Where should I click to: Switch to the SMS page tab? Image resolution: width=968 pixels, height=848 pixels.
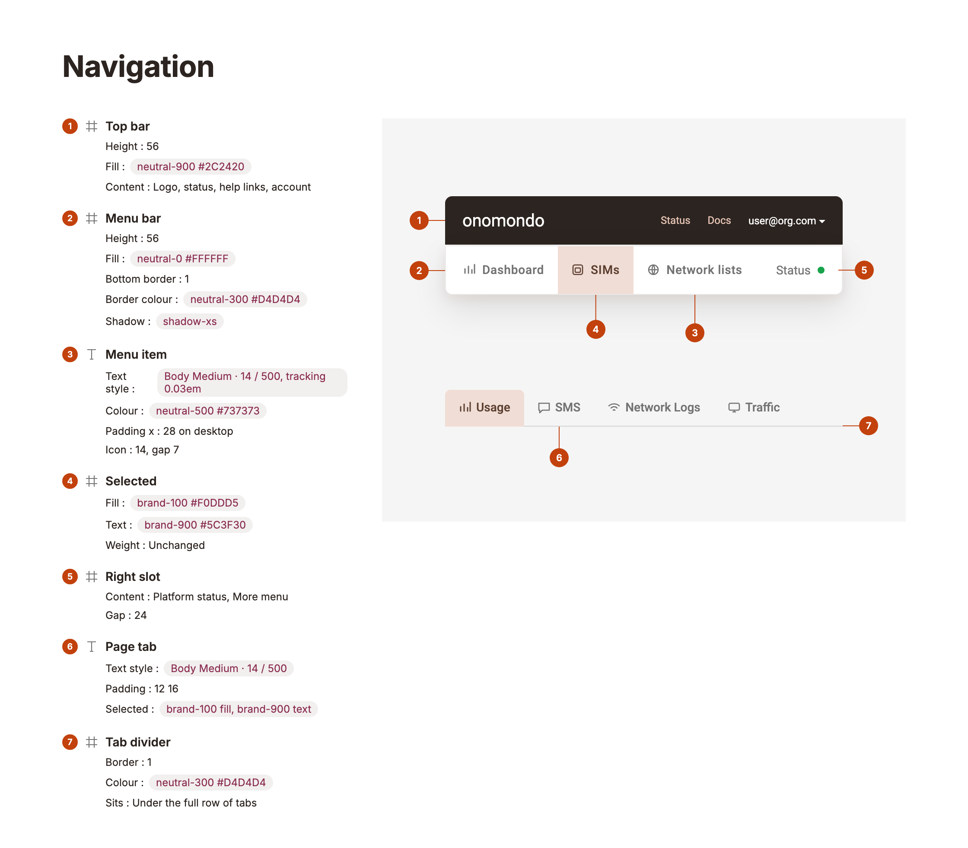tap(559, 408)
